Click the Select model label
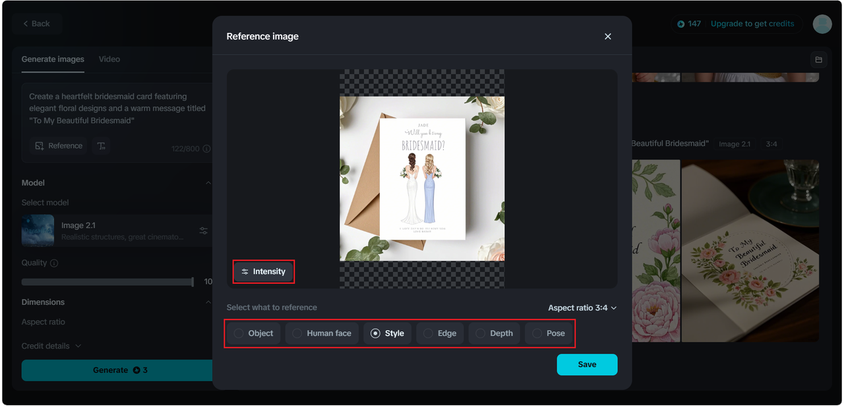Image resolution: width=844 pixels, height=407 pixels. pos(45,203)
